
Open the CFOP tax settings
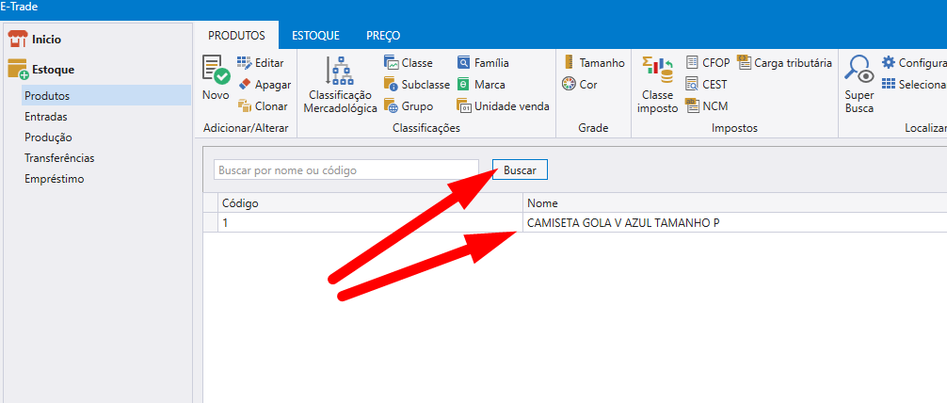click(692, 63)
